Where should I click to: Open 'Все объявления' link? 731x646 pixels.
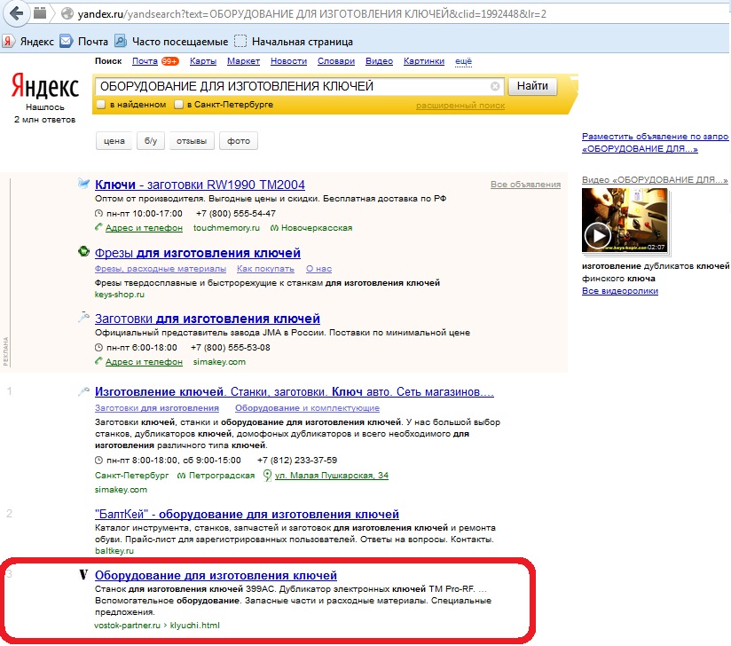coord(525,185)
